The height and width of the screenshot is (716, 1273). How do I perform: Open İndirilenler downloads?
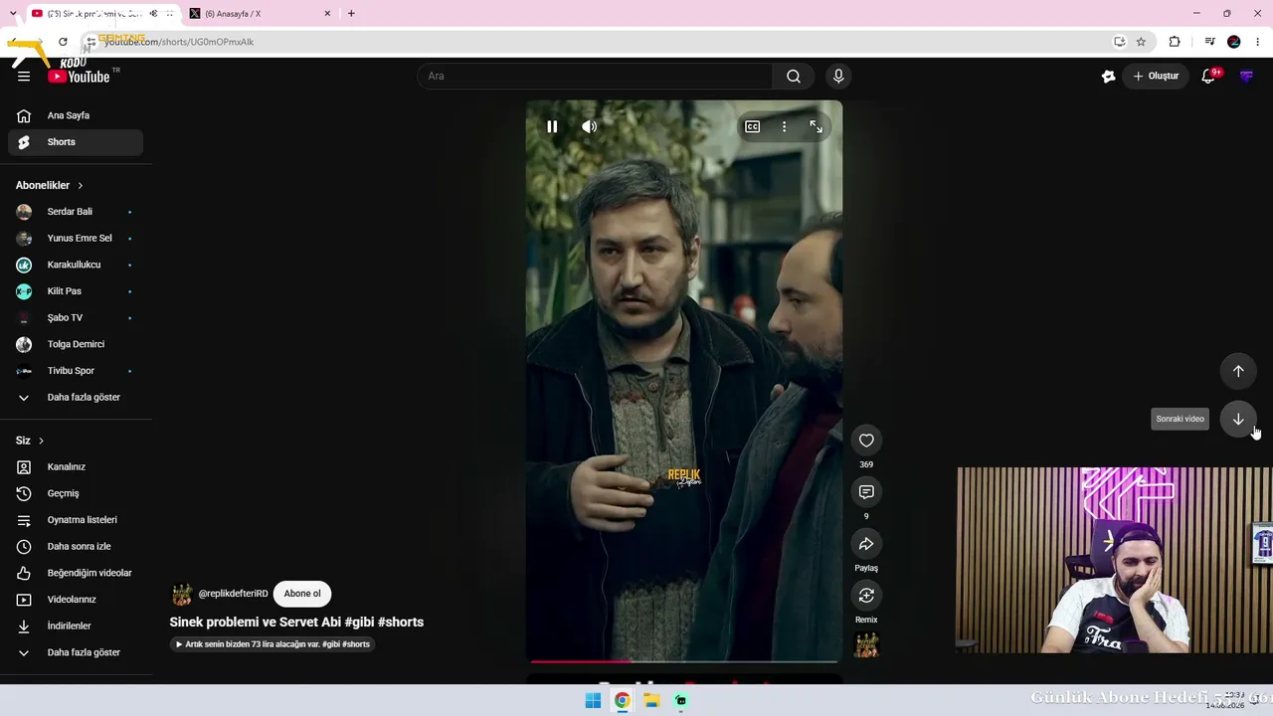tap(76, 626)
